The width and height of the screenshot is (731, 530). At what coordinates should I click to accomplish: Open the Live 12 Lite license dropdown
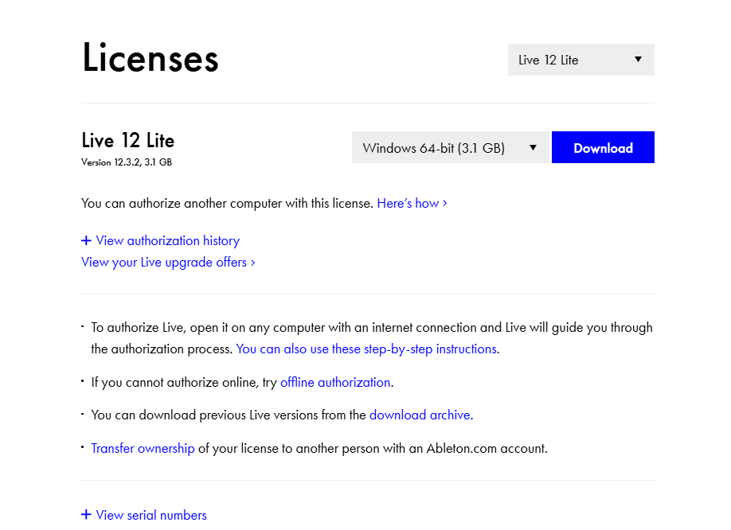tap(580, 60)
